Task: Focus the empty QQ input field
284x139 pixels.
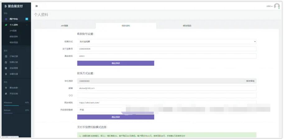Action: 167,96
